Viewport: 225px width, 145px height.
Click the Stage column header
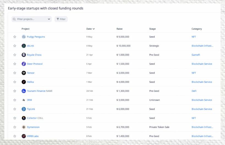pos(152,29)
